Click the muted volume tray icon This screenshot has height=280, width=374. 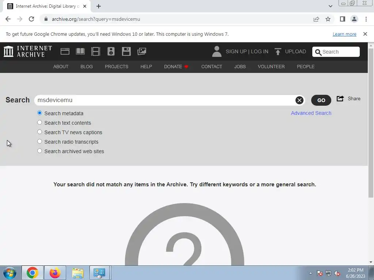coord(337,273)
